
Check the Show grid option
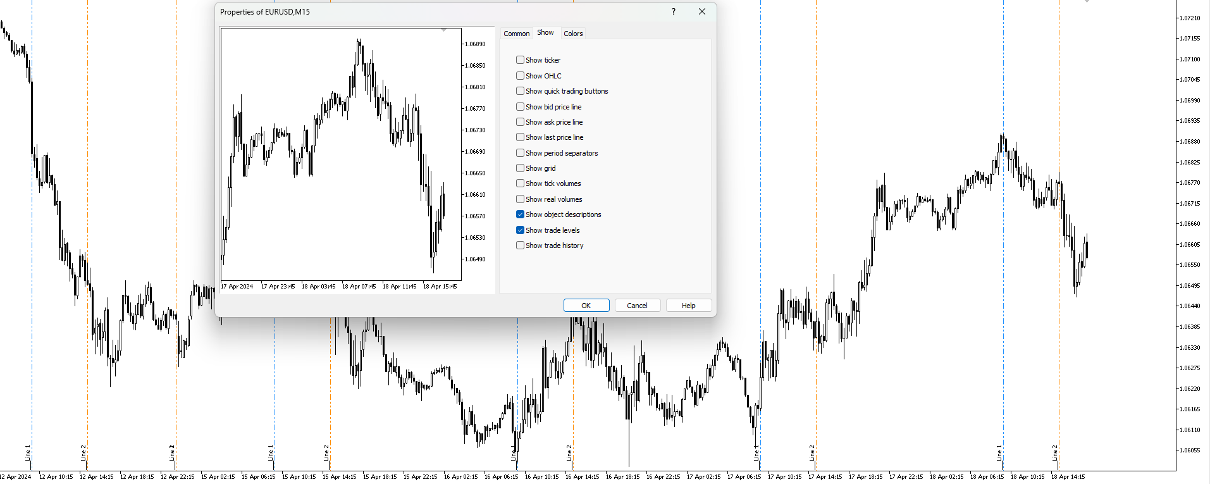520,168
